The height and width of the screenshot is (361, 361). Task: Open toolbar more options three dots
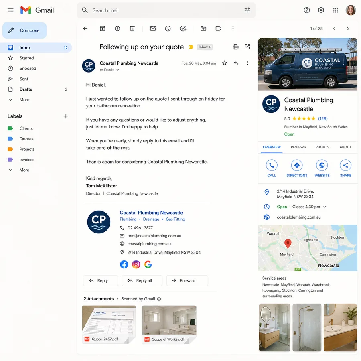pos(233,28)
